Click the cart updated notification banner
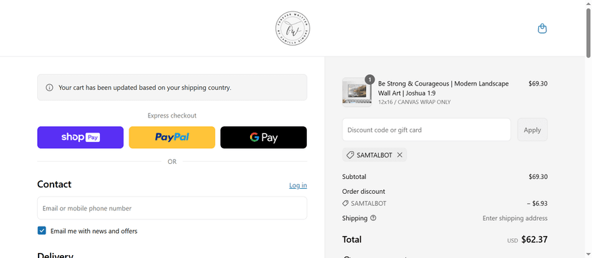Viewport: 592px width, 258px height. pyautogui.click(x=172, y=87)
